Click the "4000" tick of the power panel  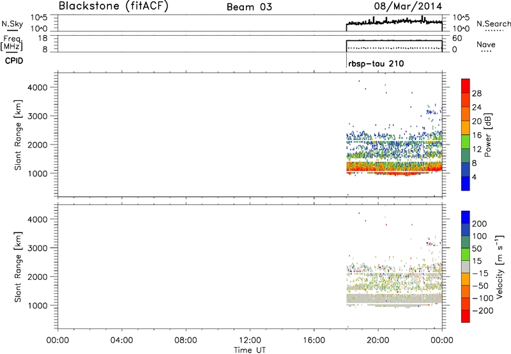click(x=37, y=88)
